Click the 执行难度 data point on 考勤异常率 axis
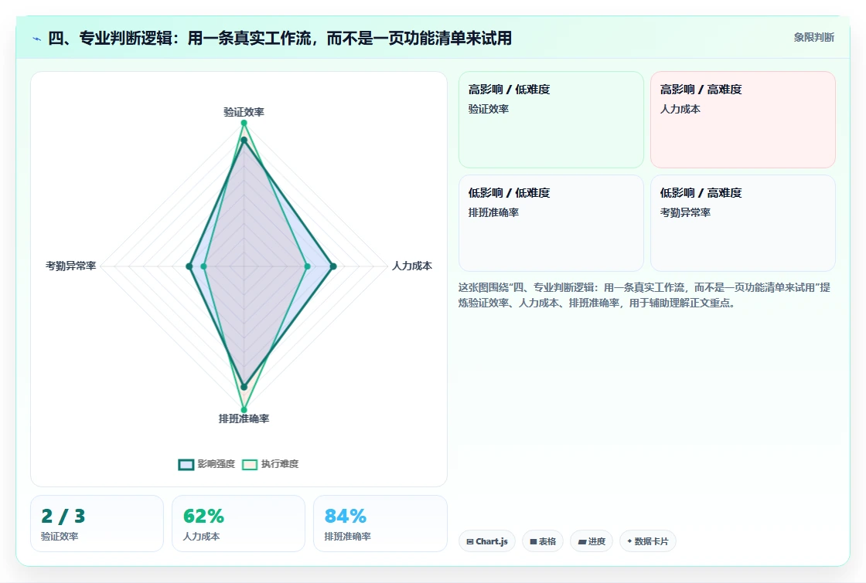 coord(203,266)
